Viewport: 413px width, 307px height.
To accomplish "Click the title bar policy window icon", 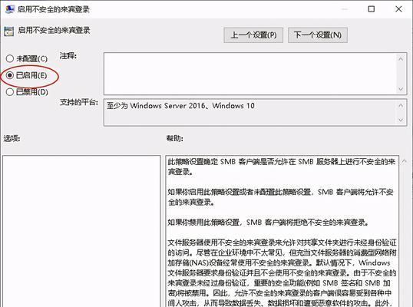I will tap(10, 9).
